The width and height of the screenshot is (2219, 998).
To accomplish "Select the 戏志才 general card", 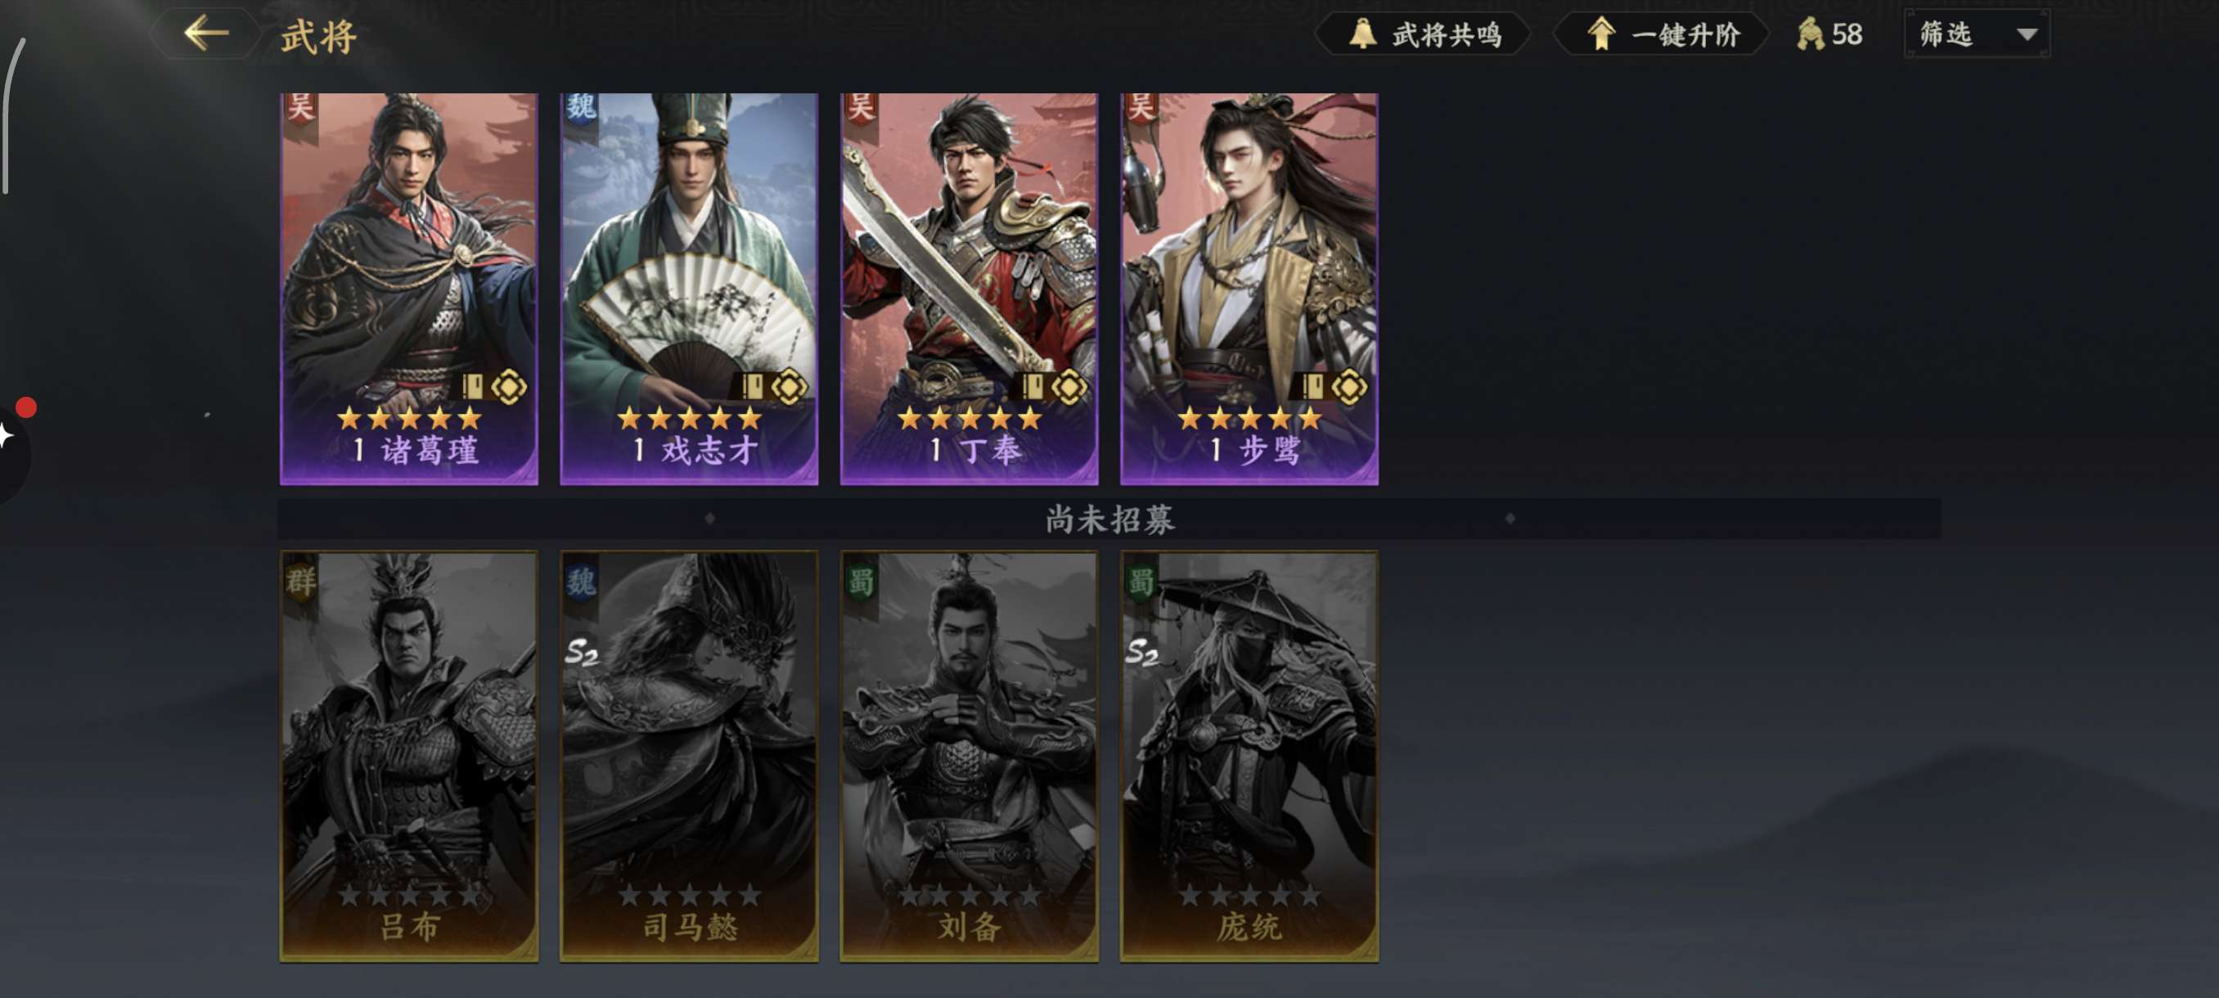I will [x=689, y=289].
